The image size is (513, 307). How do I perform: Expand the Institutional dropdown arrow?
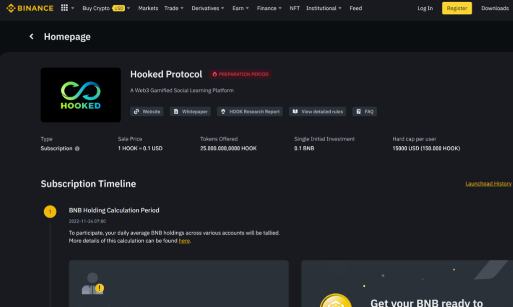pyautogui.click(x=340, y=8)
